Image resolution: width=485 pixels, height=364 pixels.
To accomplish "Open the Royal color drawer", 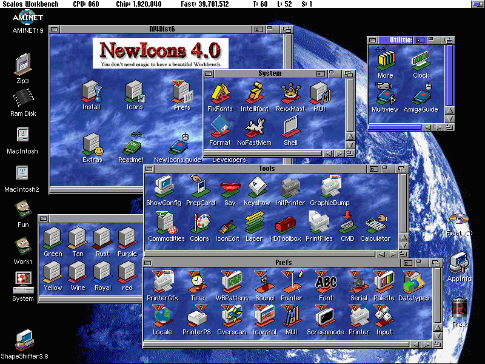I will (102, 271).
